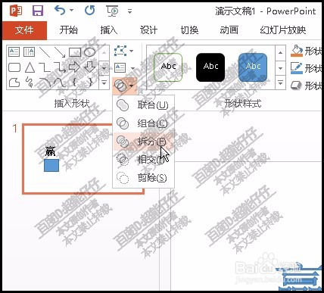
Task: Select slide 1 thumbnail
Action: coord(83,159)
